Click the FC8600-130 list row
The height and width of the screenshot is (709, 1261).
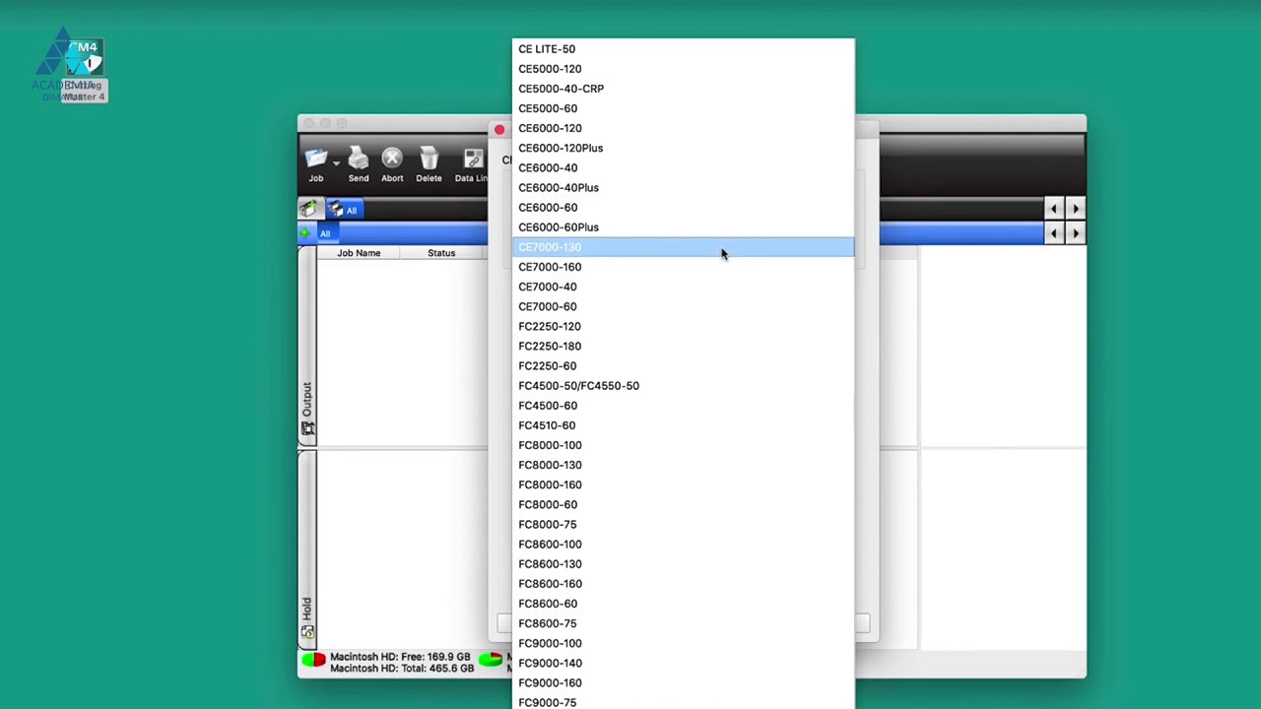(684, 564)
